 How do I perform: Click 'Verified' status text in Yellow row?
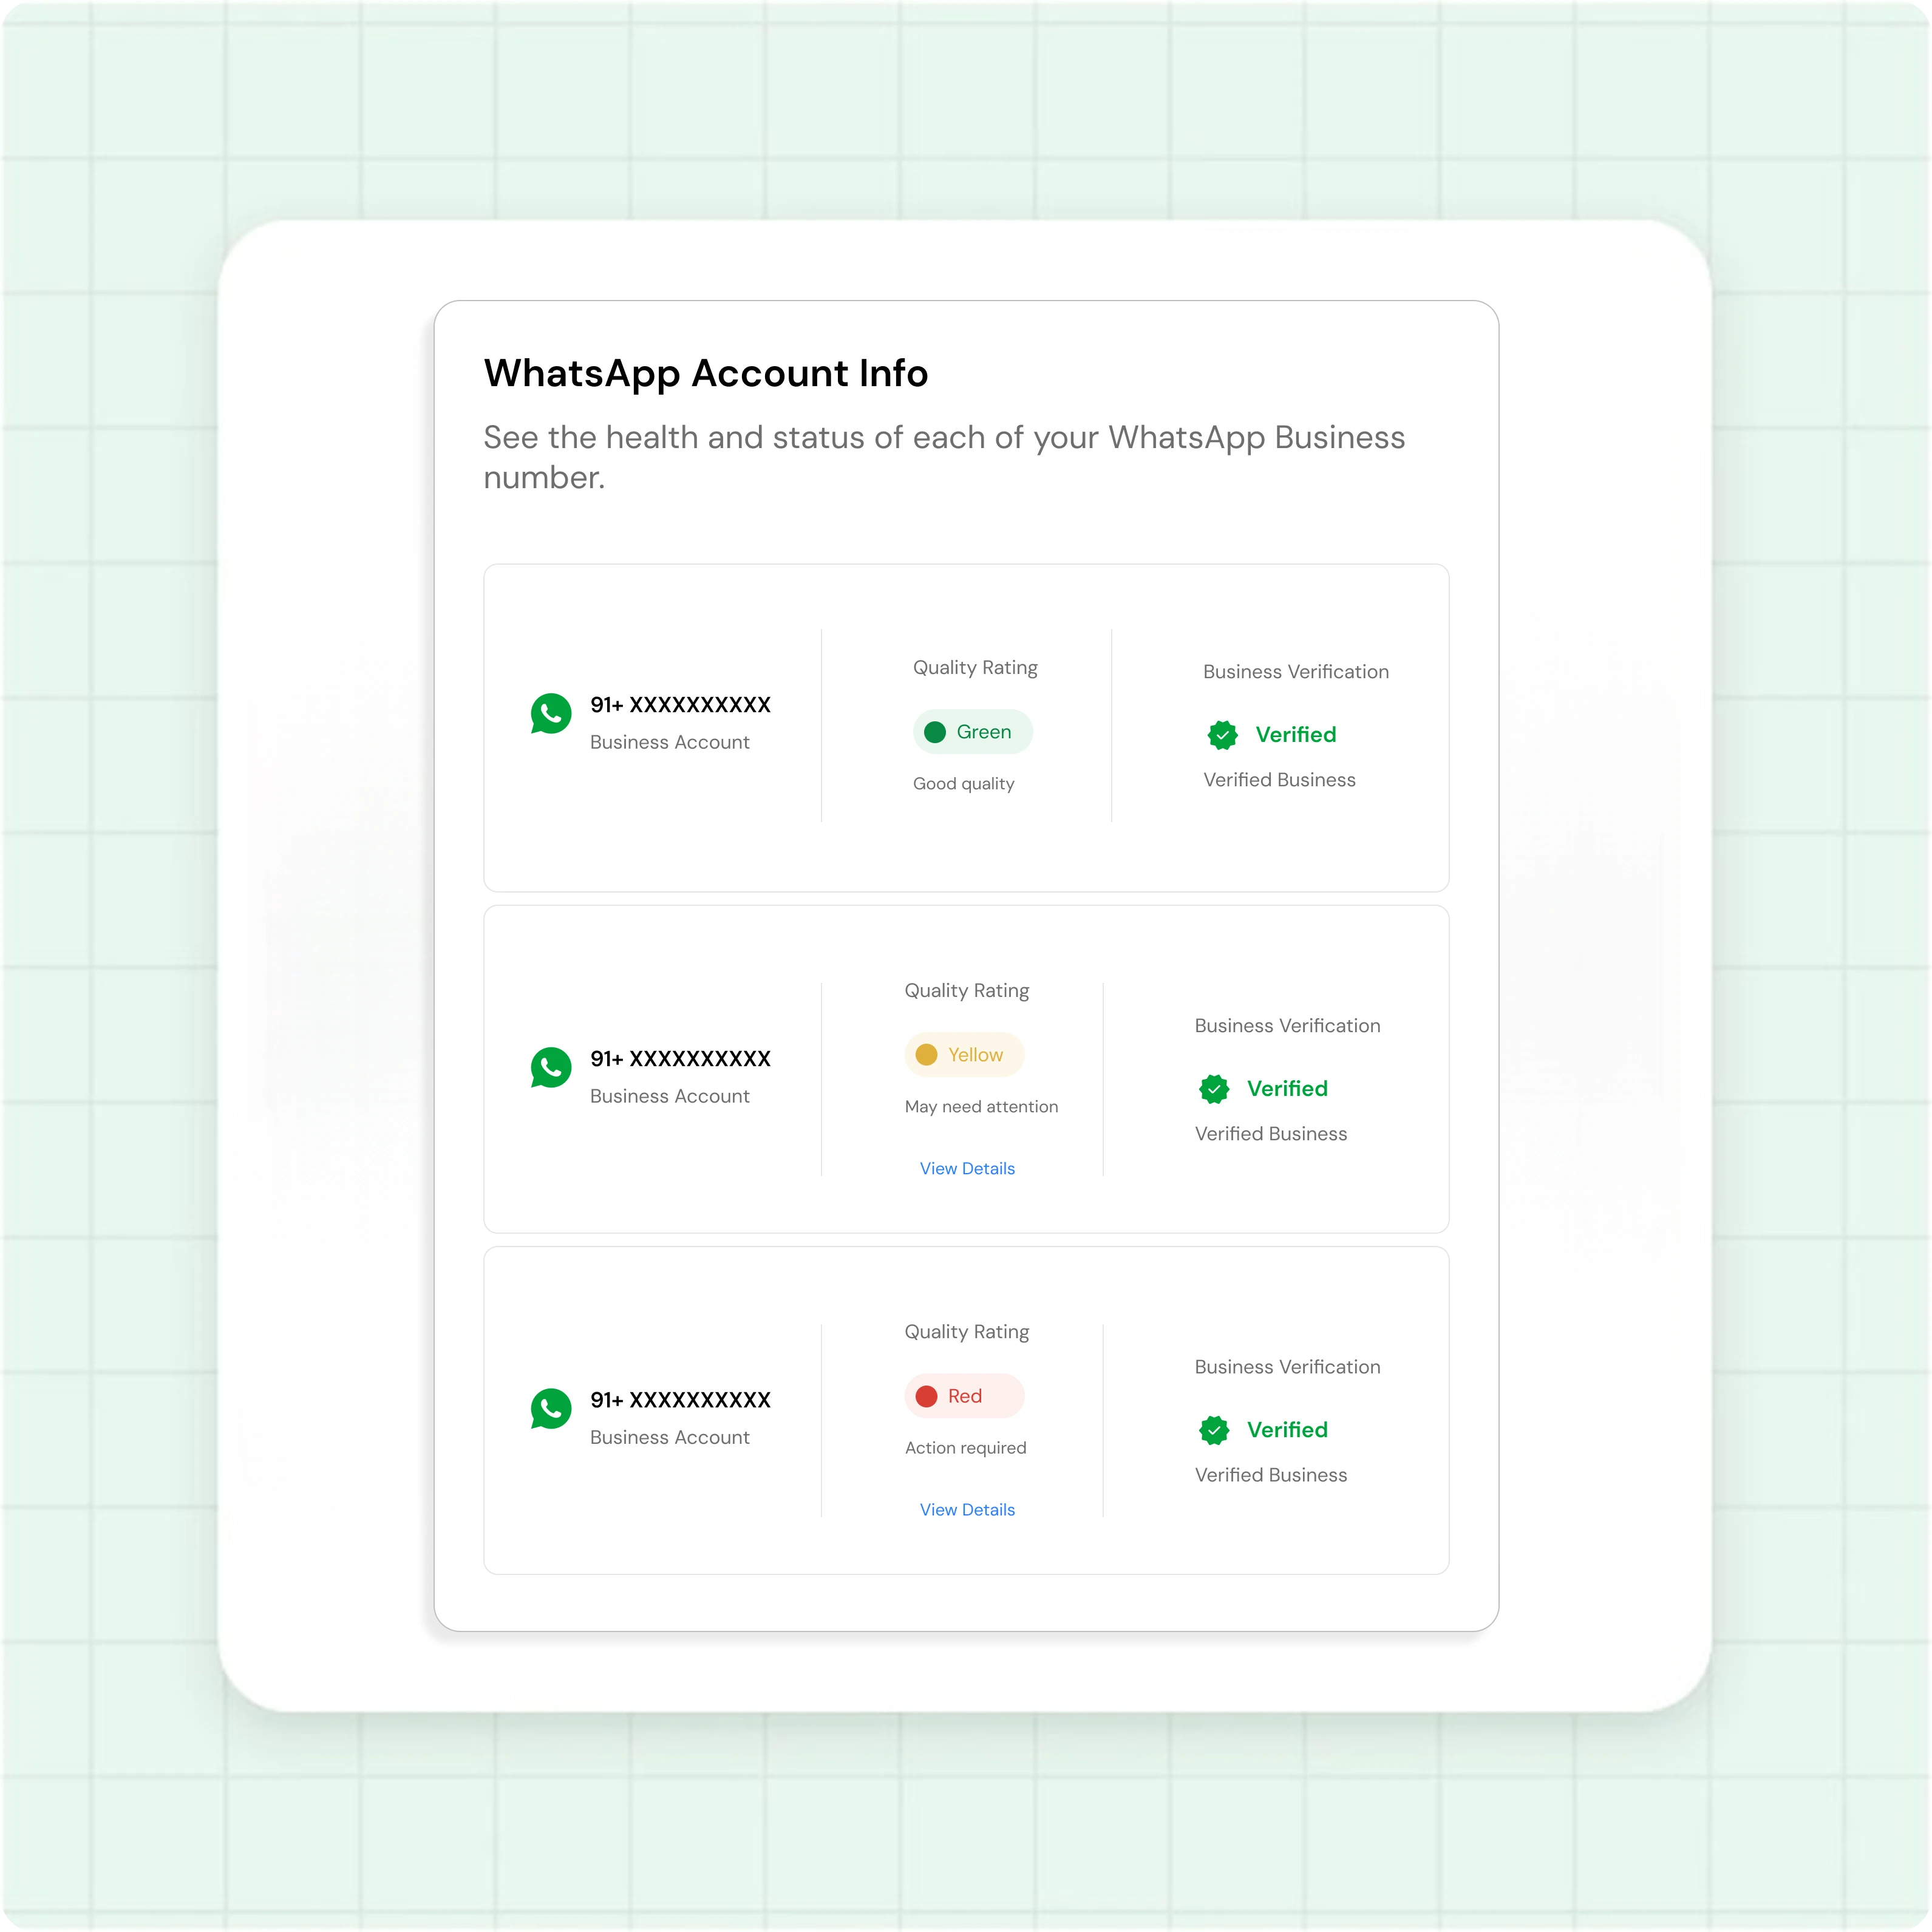pos(1288,1089)
